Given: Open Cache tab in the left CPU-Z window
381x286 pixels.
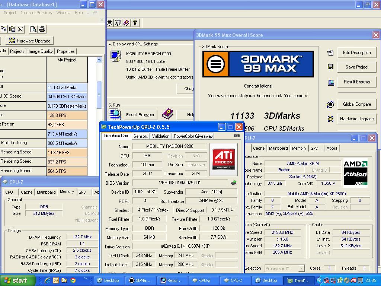Looking at the screenshot, I should (27, 192).
